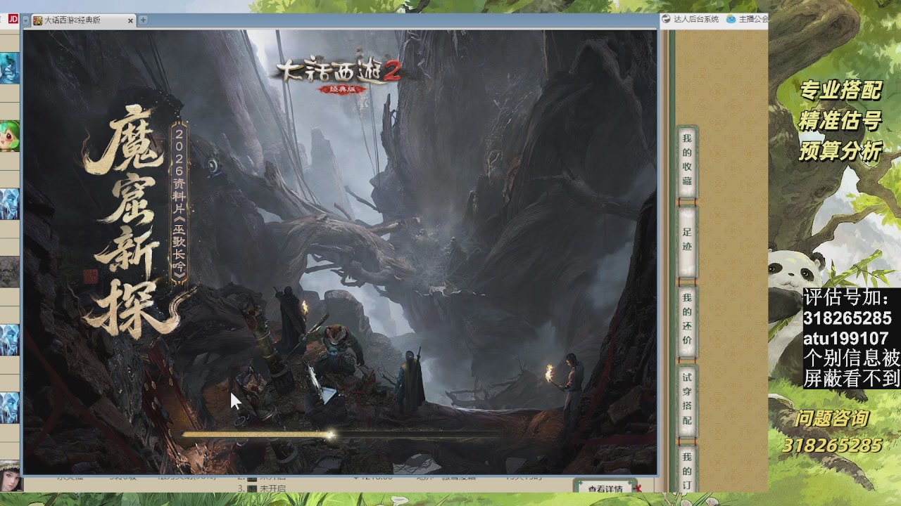Image resolution: width=901 pixels, height=506 pixels.
Task: Click the tab's game favicon icon
Action: point(37,20)
